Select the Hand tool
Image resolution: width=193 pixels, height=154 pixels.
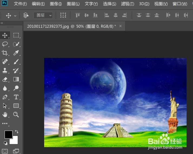(x=5, y=114)
